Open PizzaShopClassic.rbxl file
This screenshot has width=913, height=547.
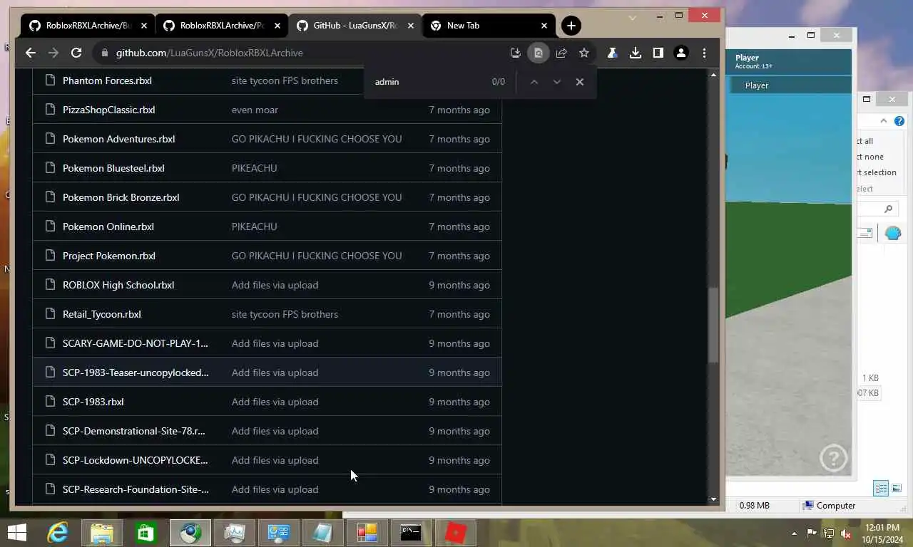[x=108, y=110]
